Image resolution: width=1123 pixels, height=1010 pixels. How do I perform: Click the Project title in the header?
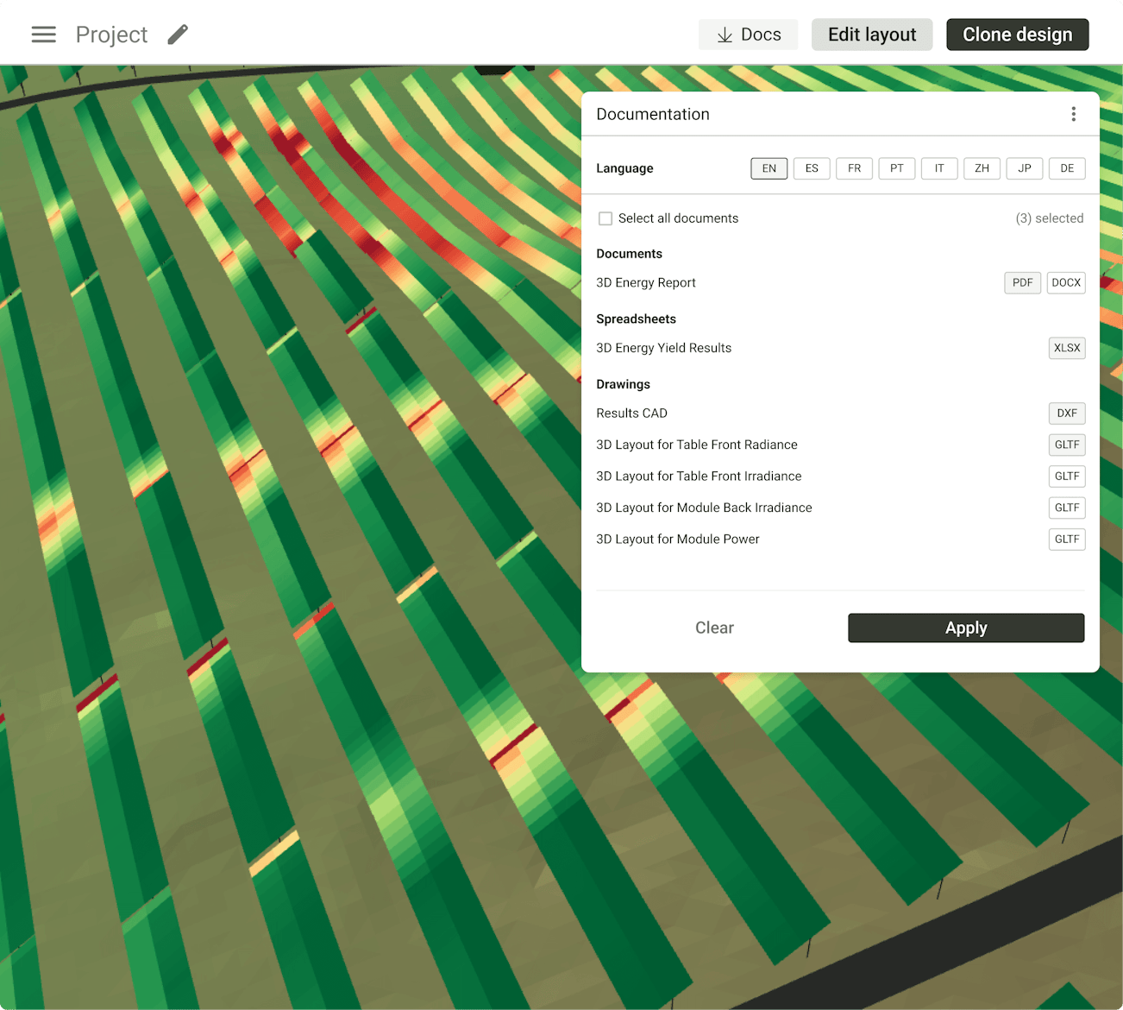coord(111,35)
